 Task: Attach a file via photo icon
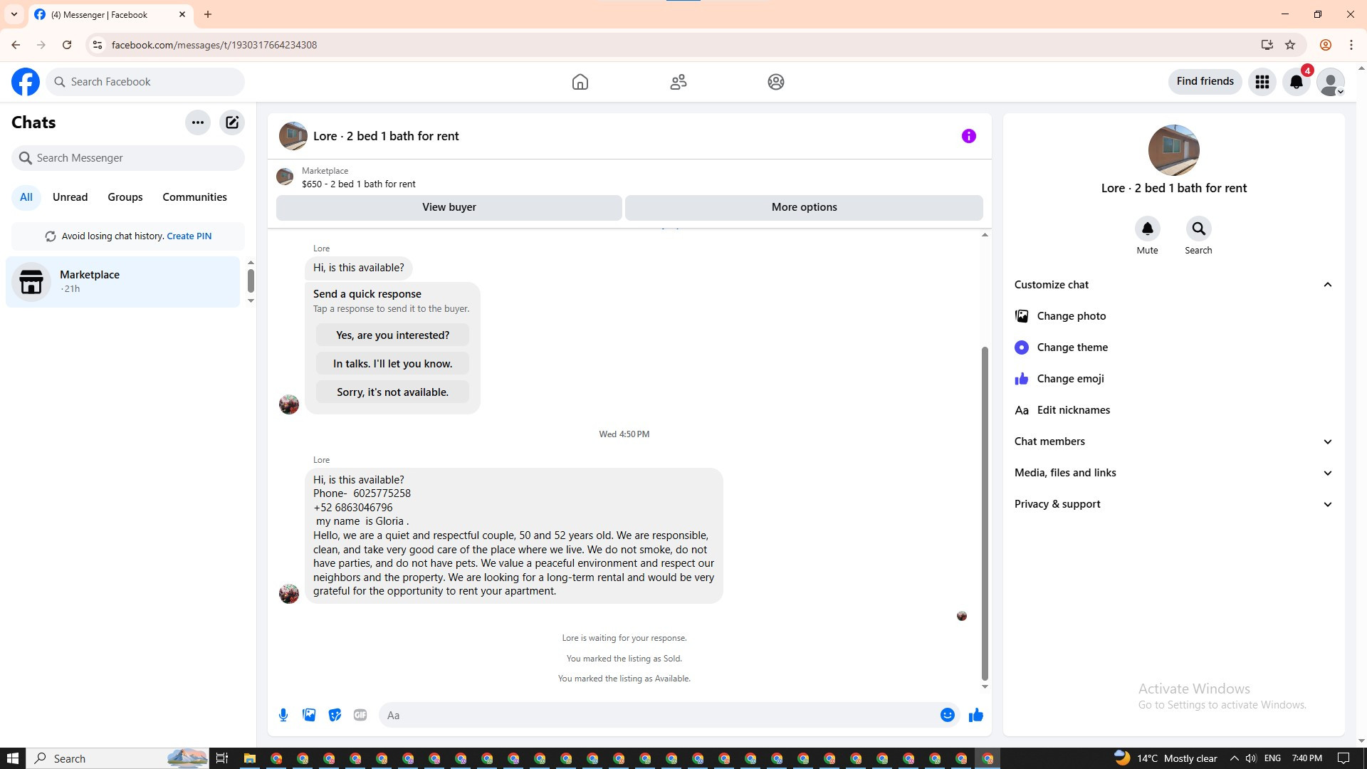click(x=309, y=715)
